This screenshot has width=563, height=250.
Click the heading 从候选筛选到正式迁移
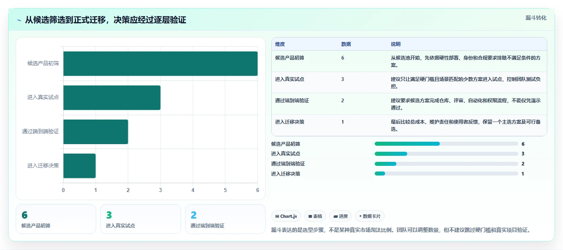tap(106, 20)
